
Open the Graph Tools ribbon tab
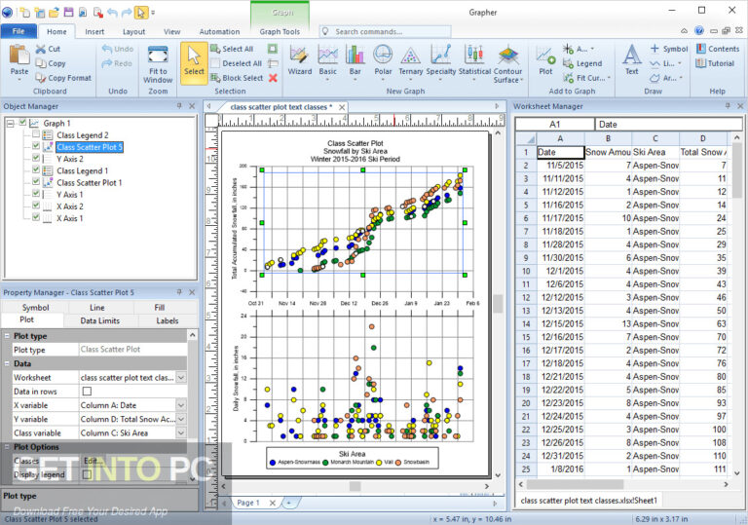click(280, 31)
